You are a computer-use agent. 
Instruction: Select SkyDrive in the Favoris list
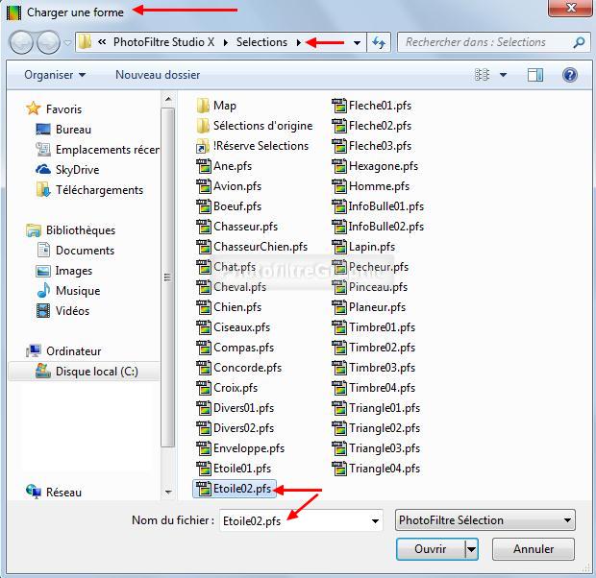[77, 170]
